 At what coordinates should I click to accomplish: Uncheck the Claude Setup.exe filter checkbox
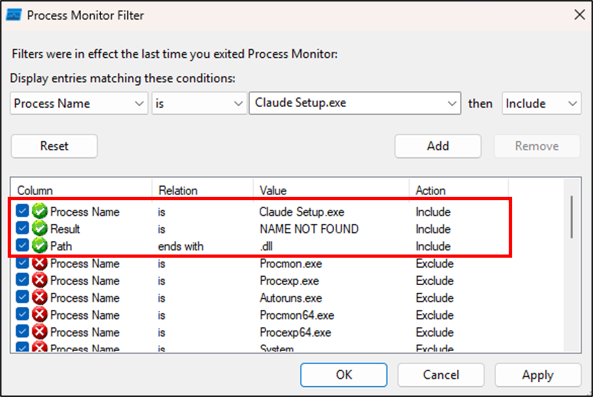[x=23, y=212]
